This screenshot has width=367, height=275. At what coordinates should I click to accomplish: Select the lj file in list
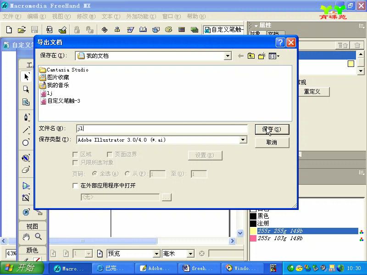[x=46, y=93]
